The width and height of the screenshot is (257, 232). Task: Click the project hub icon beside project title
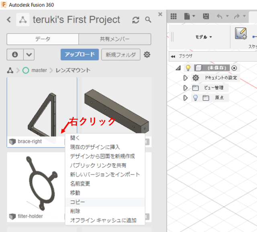(23, 20)
